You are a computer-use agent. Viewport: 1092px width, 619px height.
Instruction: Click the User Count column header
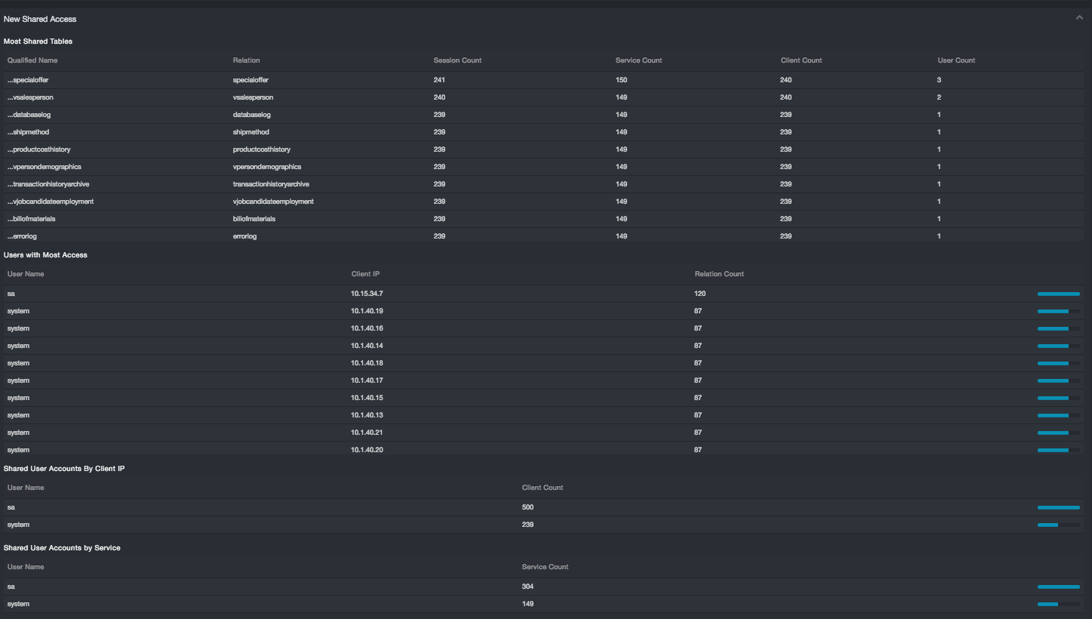956,60
